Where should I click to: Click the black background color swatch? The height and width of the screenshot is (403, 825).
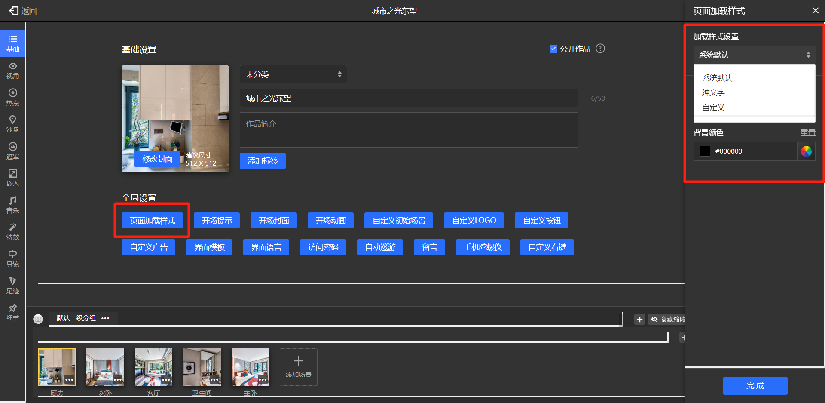tap(705, 151)
